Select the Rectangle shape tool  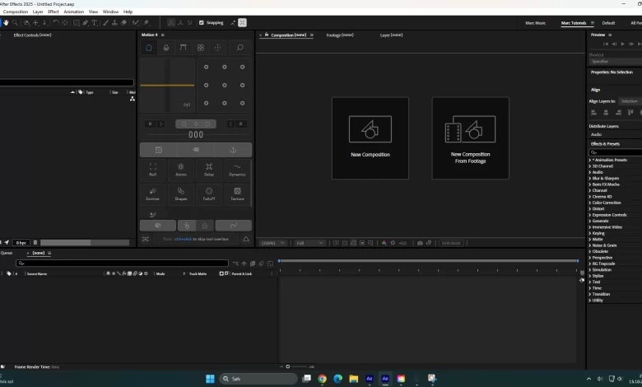click(77, 23)
